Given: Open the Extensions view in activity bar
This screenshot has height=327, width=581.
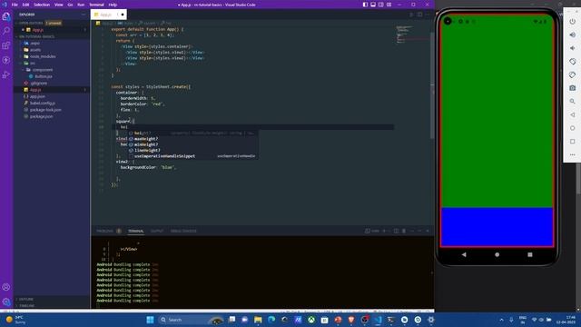Looking at the screenshot, I should [x=6, y=45].
